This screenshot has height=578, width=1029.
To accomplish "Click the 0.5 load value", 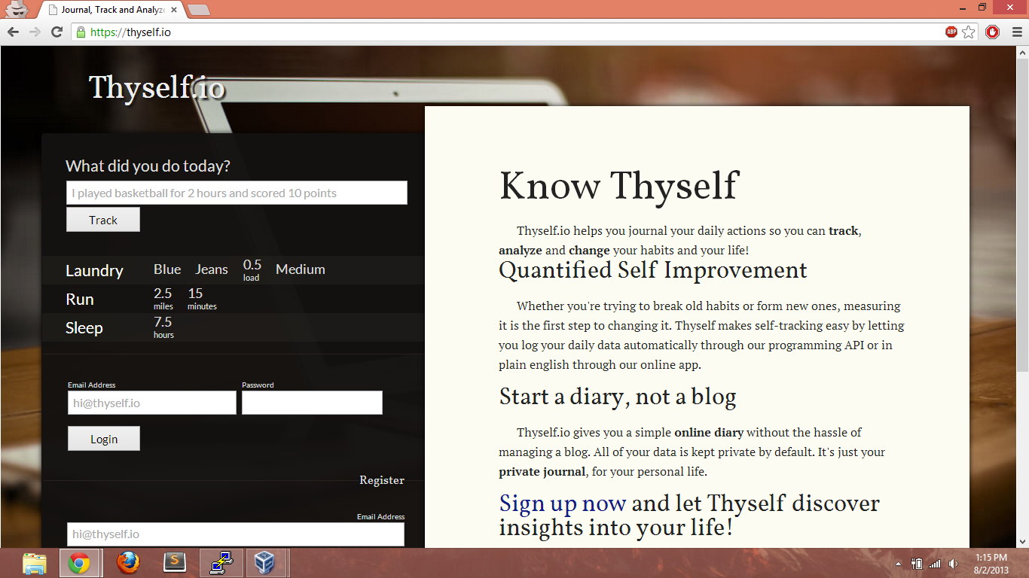I will point(252,269).
